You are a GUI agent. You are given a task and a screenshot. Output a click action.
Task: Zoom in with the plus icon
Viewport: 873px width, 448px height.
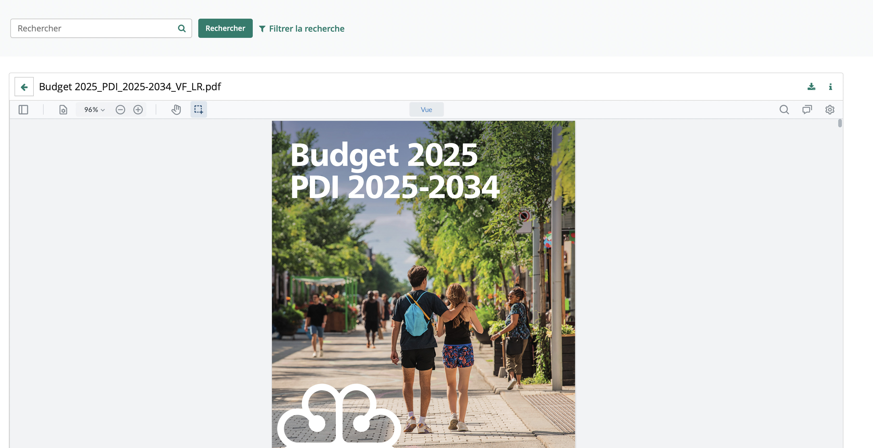[x=138, y=110]
